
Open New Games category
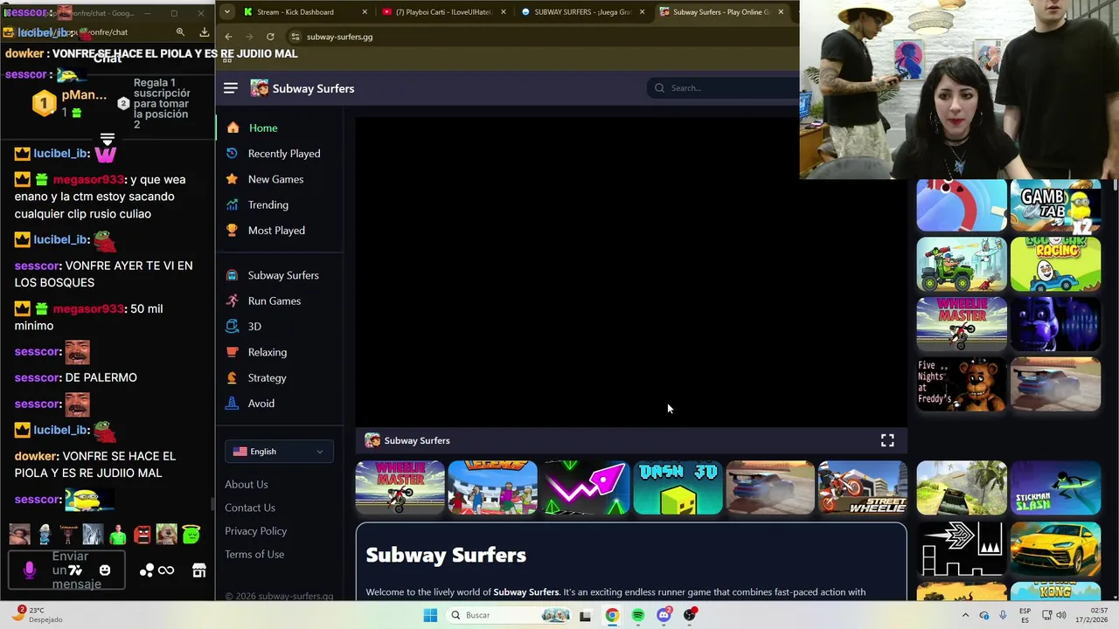265,179
